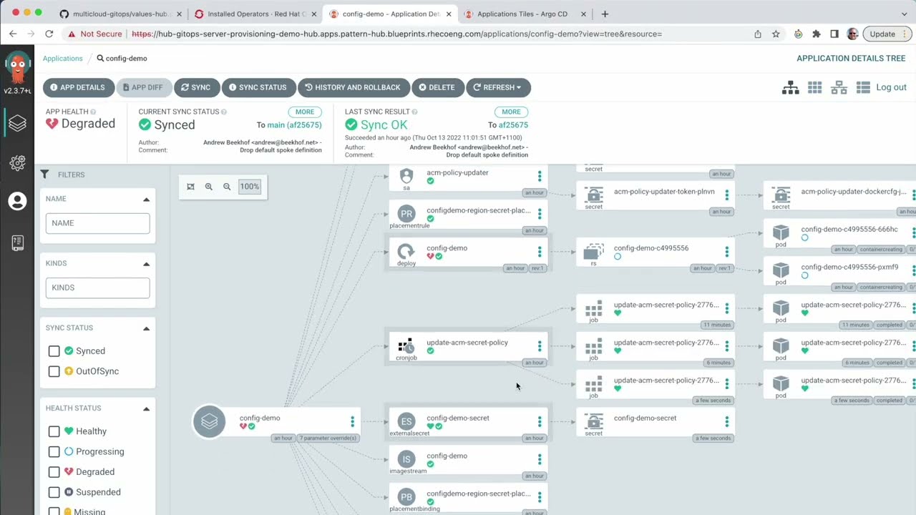
Task: Click into the KINDS filter input
Action: (x=97, y=288)
